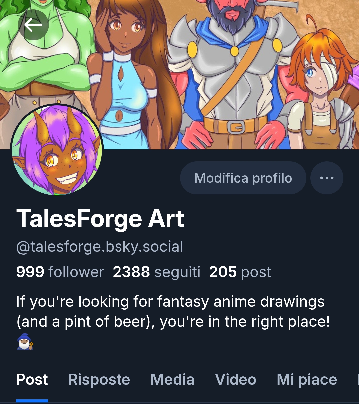Image resolution: width=359 pixels, height=404 pixels.
Task: Click the wizard emoji in bio
Action: [25, 342]
